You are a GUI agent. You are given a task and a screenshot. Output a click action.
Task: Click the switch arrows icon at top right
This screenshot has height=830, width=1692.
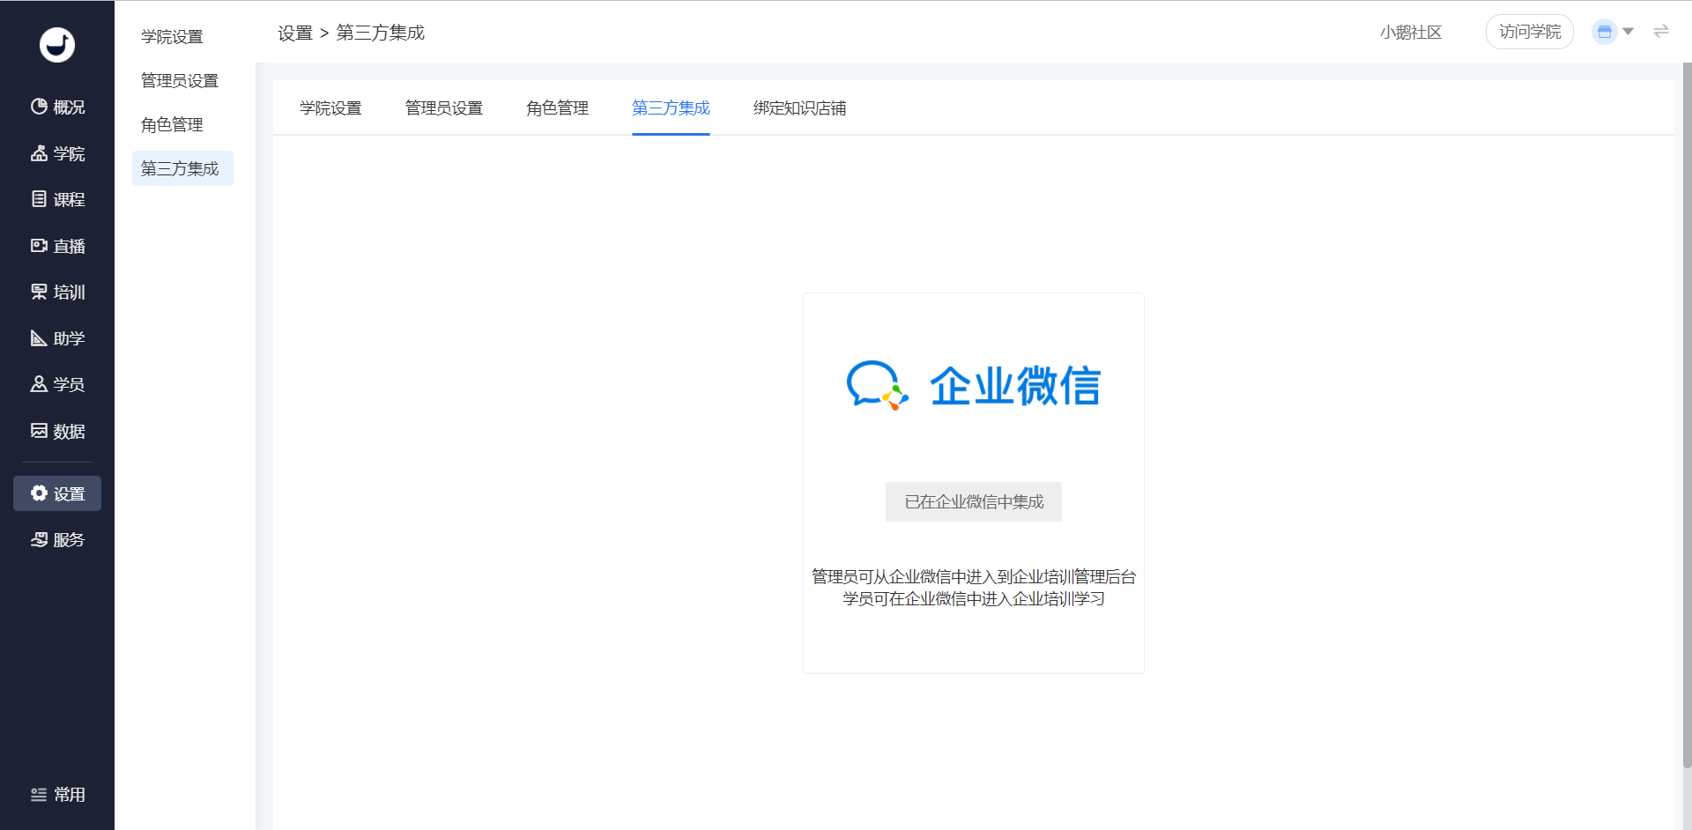[1661, 32]
